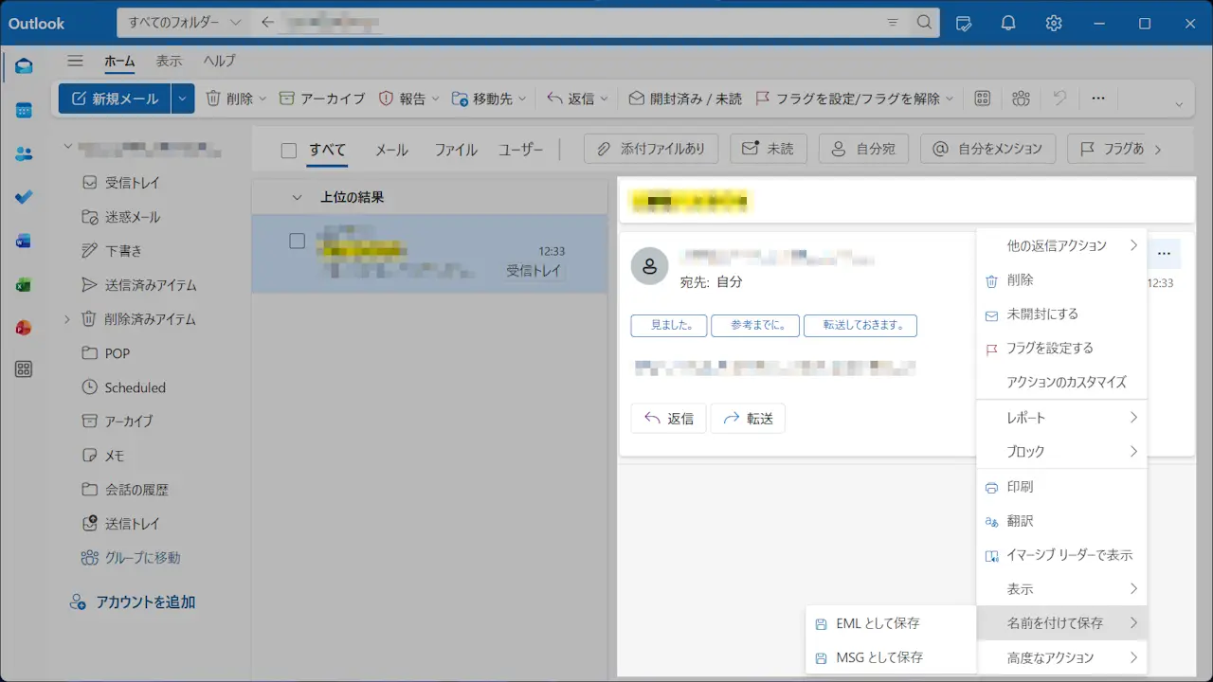Image resolution: width=1213 pixels, height=682 pixels.
Task: Open the Settings gear in title bar
Action: 1054,23
